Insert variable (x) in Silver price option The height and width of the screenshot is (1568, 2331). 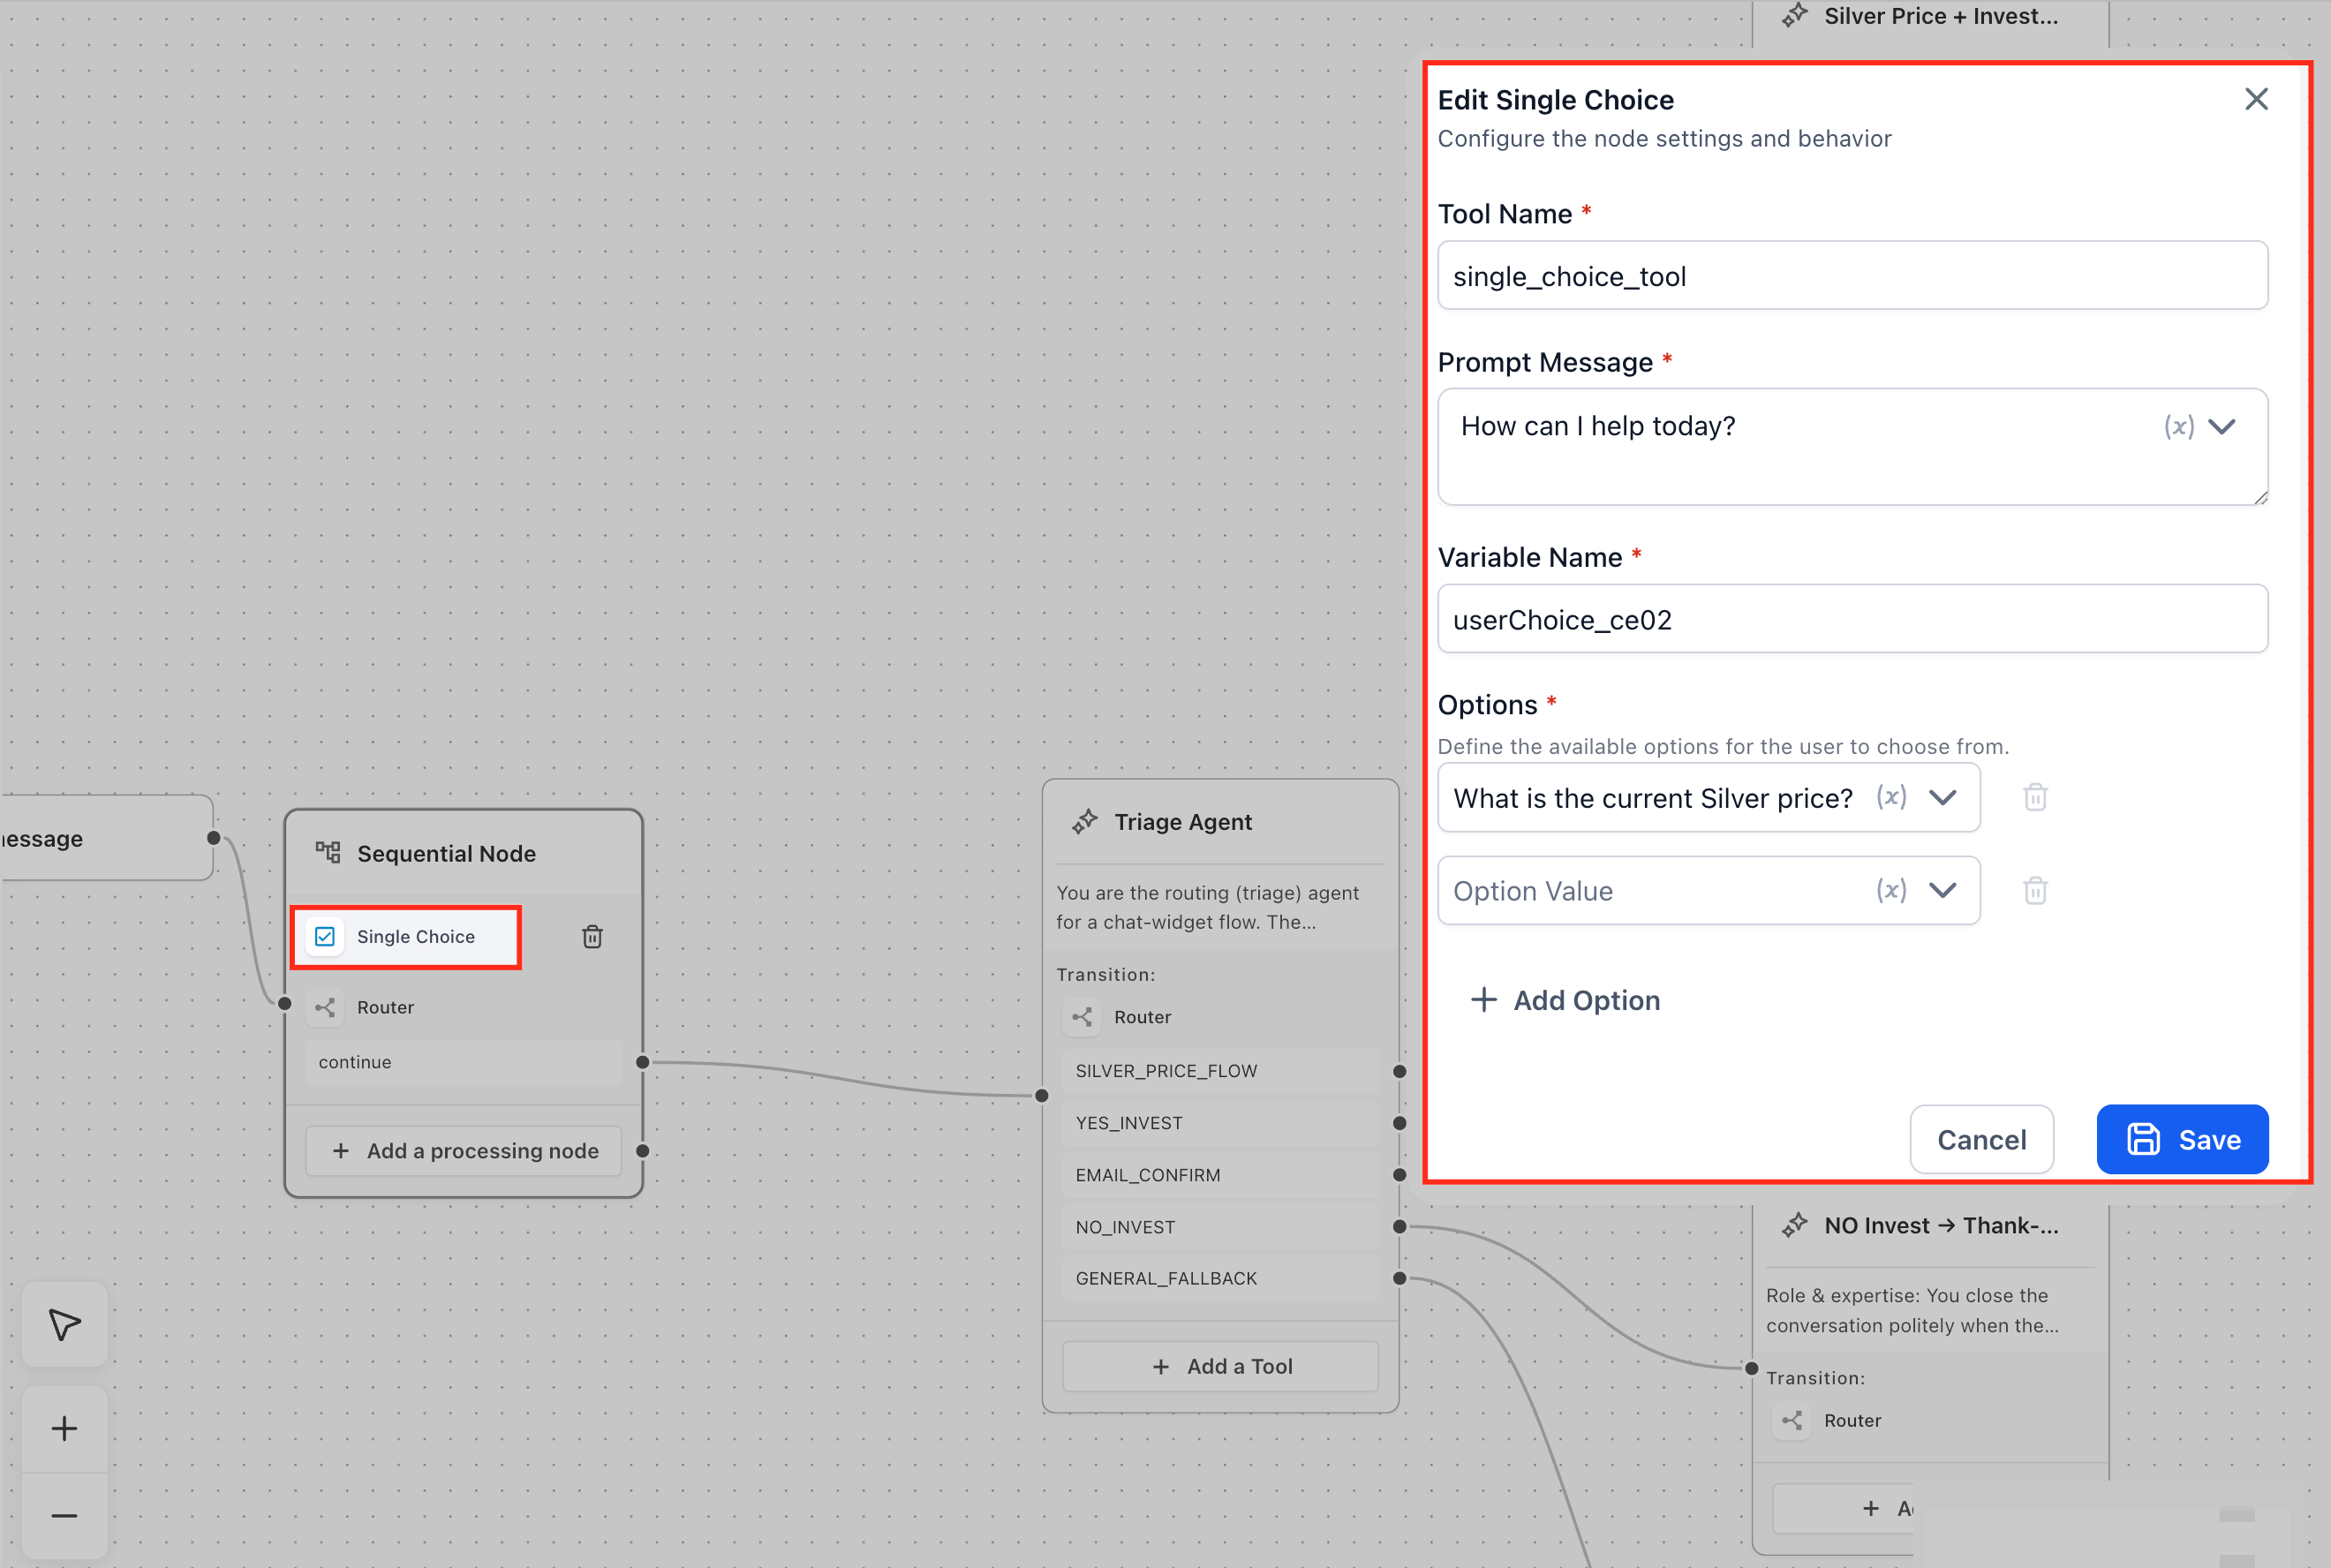(x=1890, y=797)
